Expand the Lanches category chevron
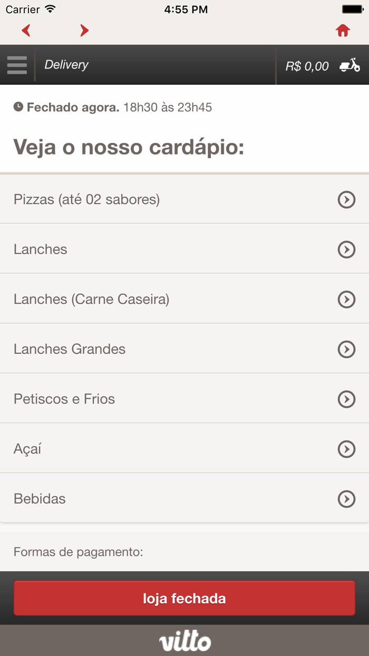Image resolution: width=369 pixels, height=656 pixels. tap(346, 249)
